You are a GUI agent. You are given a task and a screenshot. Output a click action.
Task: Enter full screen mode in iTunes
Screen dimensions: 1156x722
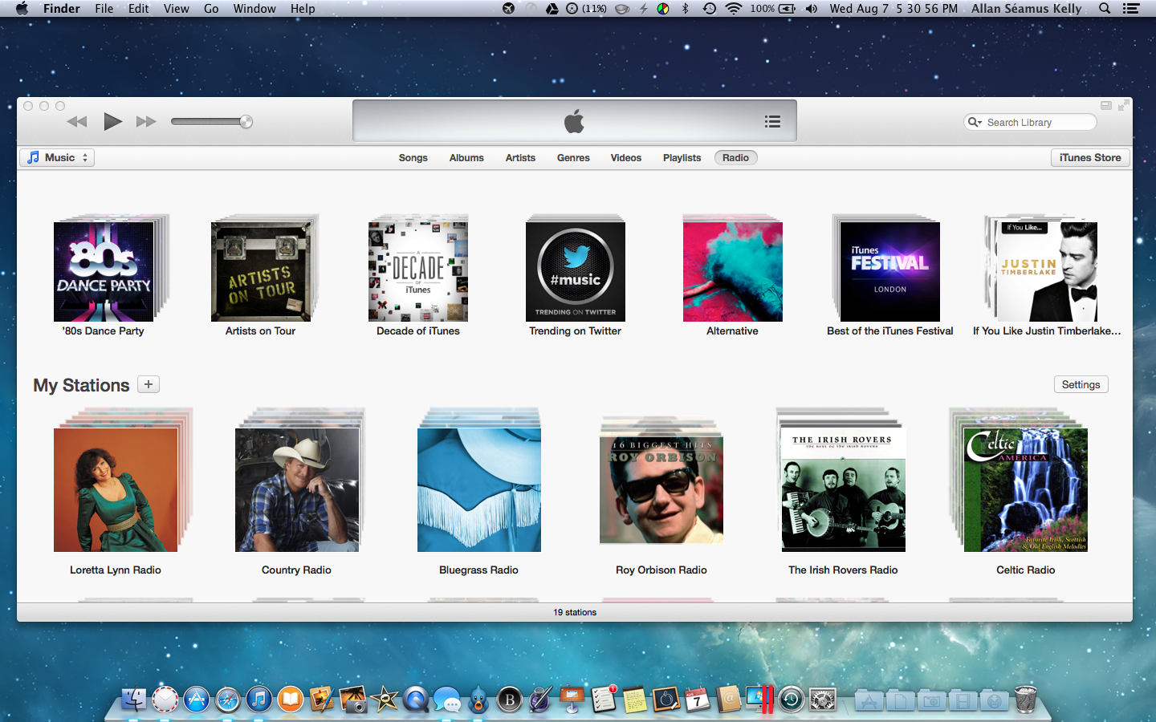[1124, 105]
